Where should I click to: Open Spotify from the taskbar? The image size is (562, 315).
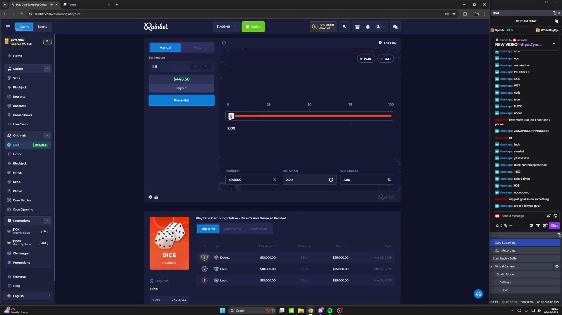[x=330, y=311]
